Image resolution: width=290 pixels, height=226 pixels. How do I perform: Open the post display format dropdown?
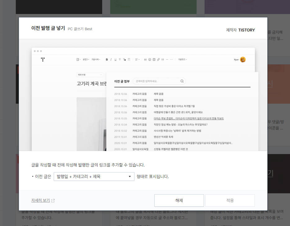click(x=94, y=177)
